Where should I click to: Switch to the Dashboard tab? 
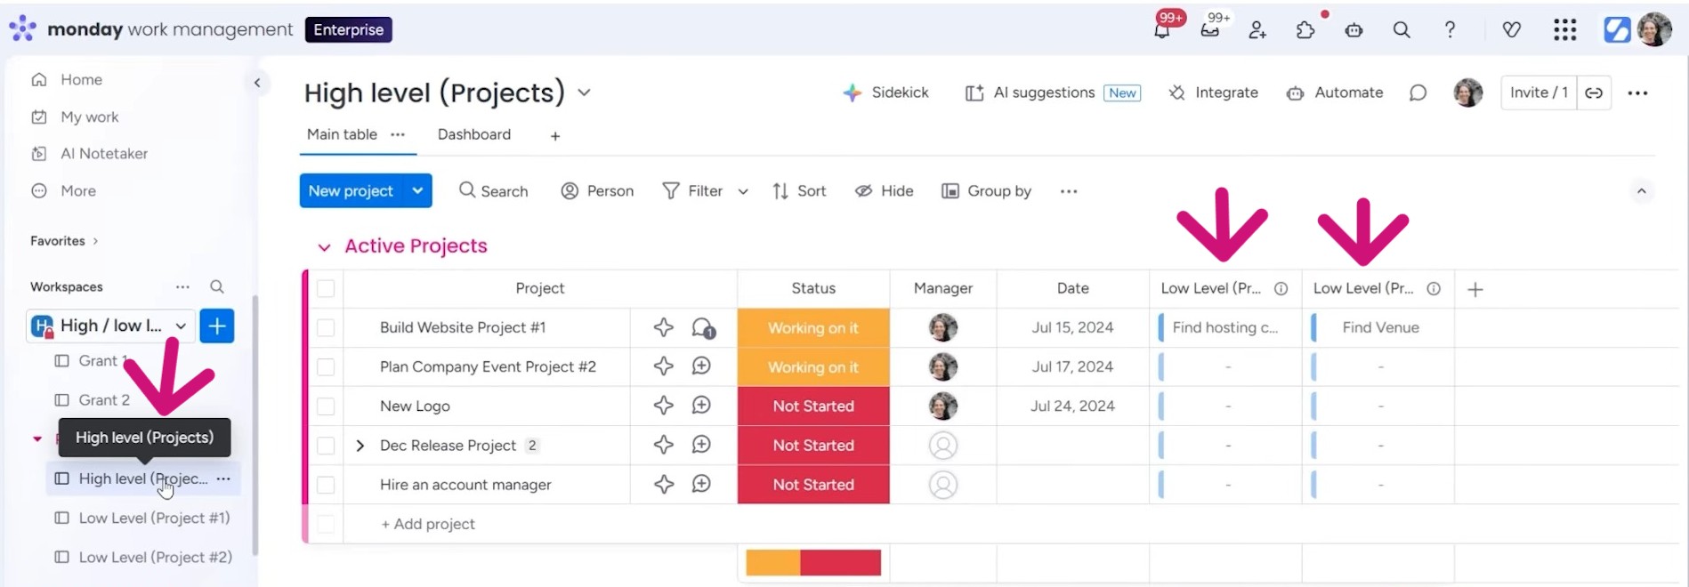pos(473,135)
